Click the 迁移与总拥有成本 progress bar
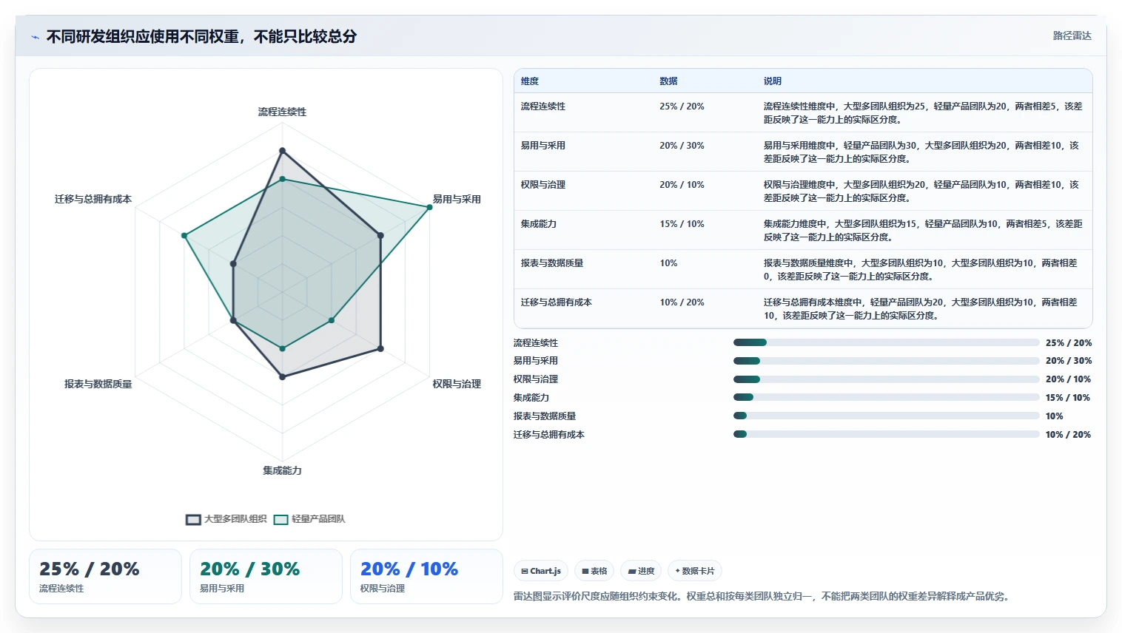The height and width of the screenshot is (633, 1122). tap(886, 434)
